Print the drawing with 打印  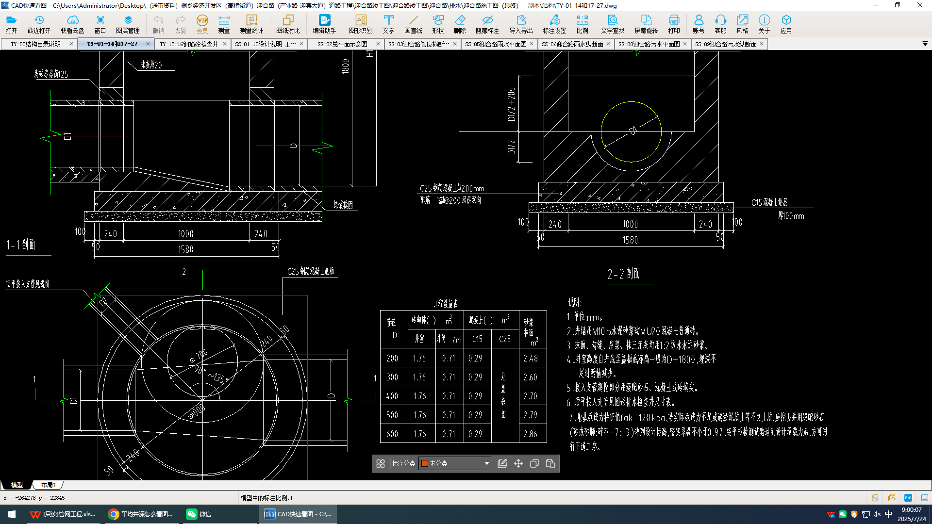pyautogui.click(x=674, y=24)
